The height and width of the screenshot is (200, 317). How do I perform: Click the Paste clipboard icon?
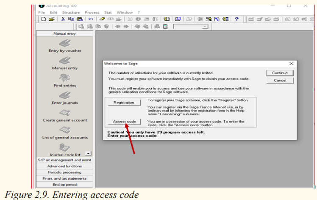point(80,19)
